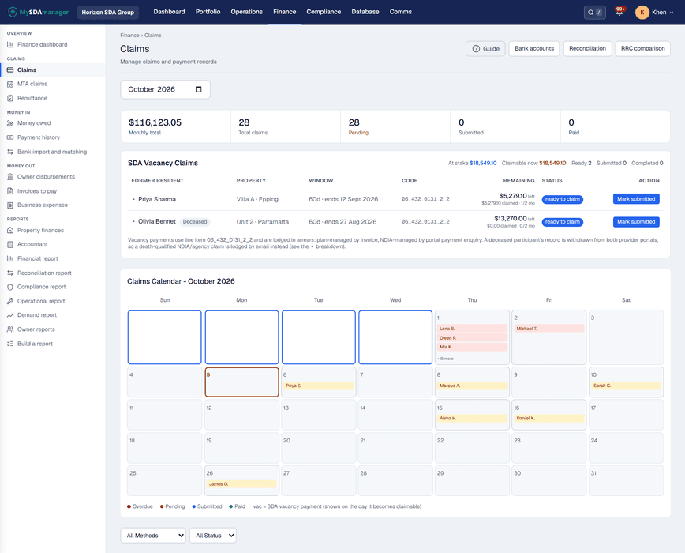Click the Money owed icon
Image resolution: width=685 pixels, height=553 pixels.
coord(10,123)
